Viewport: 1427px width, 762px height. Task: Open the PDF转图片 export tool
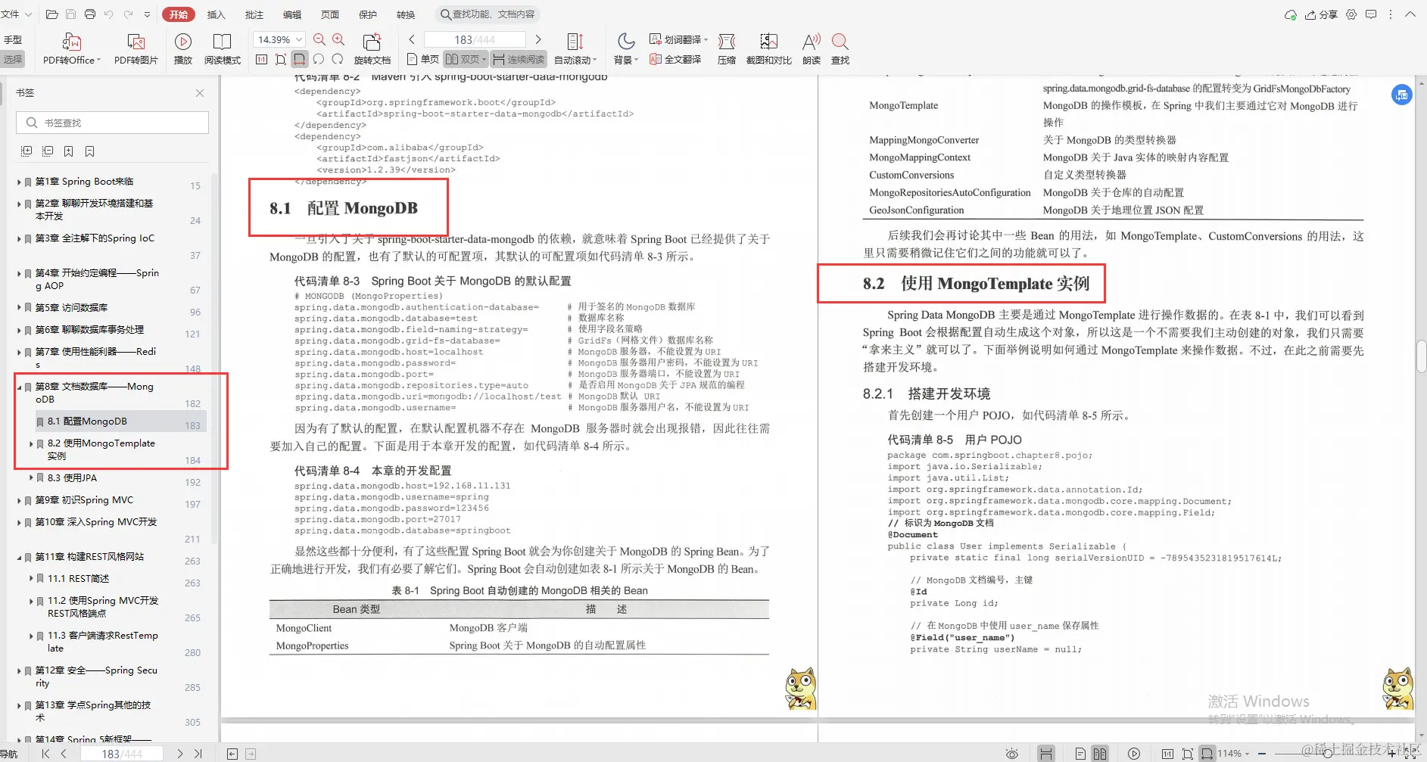pos(136,47)
